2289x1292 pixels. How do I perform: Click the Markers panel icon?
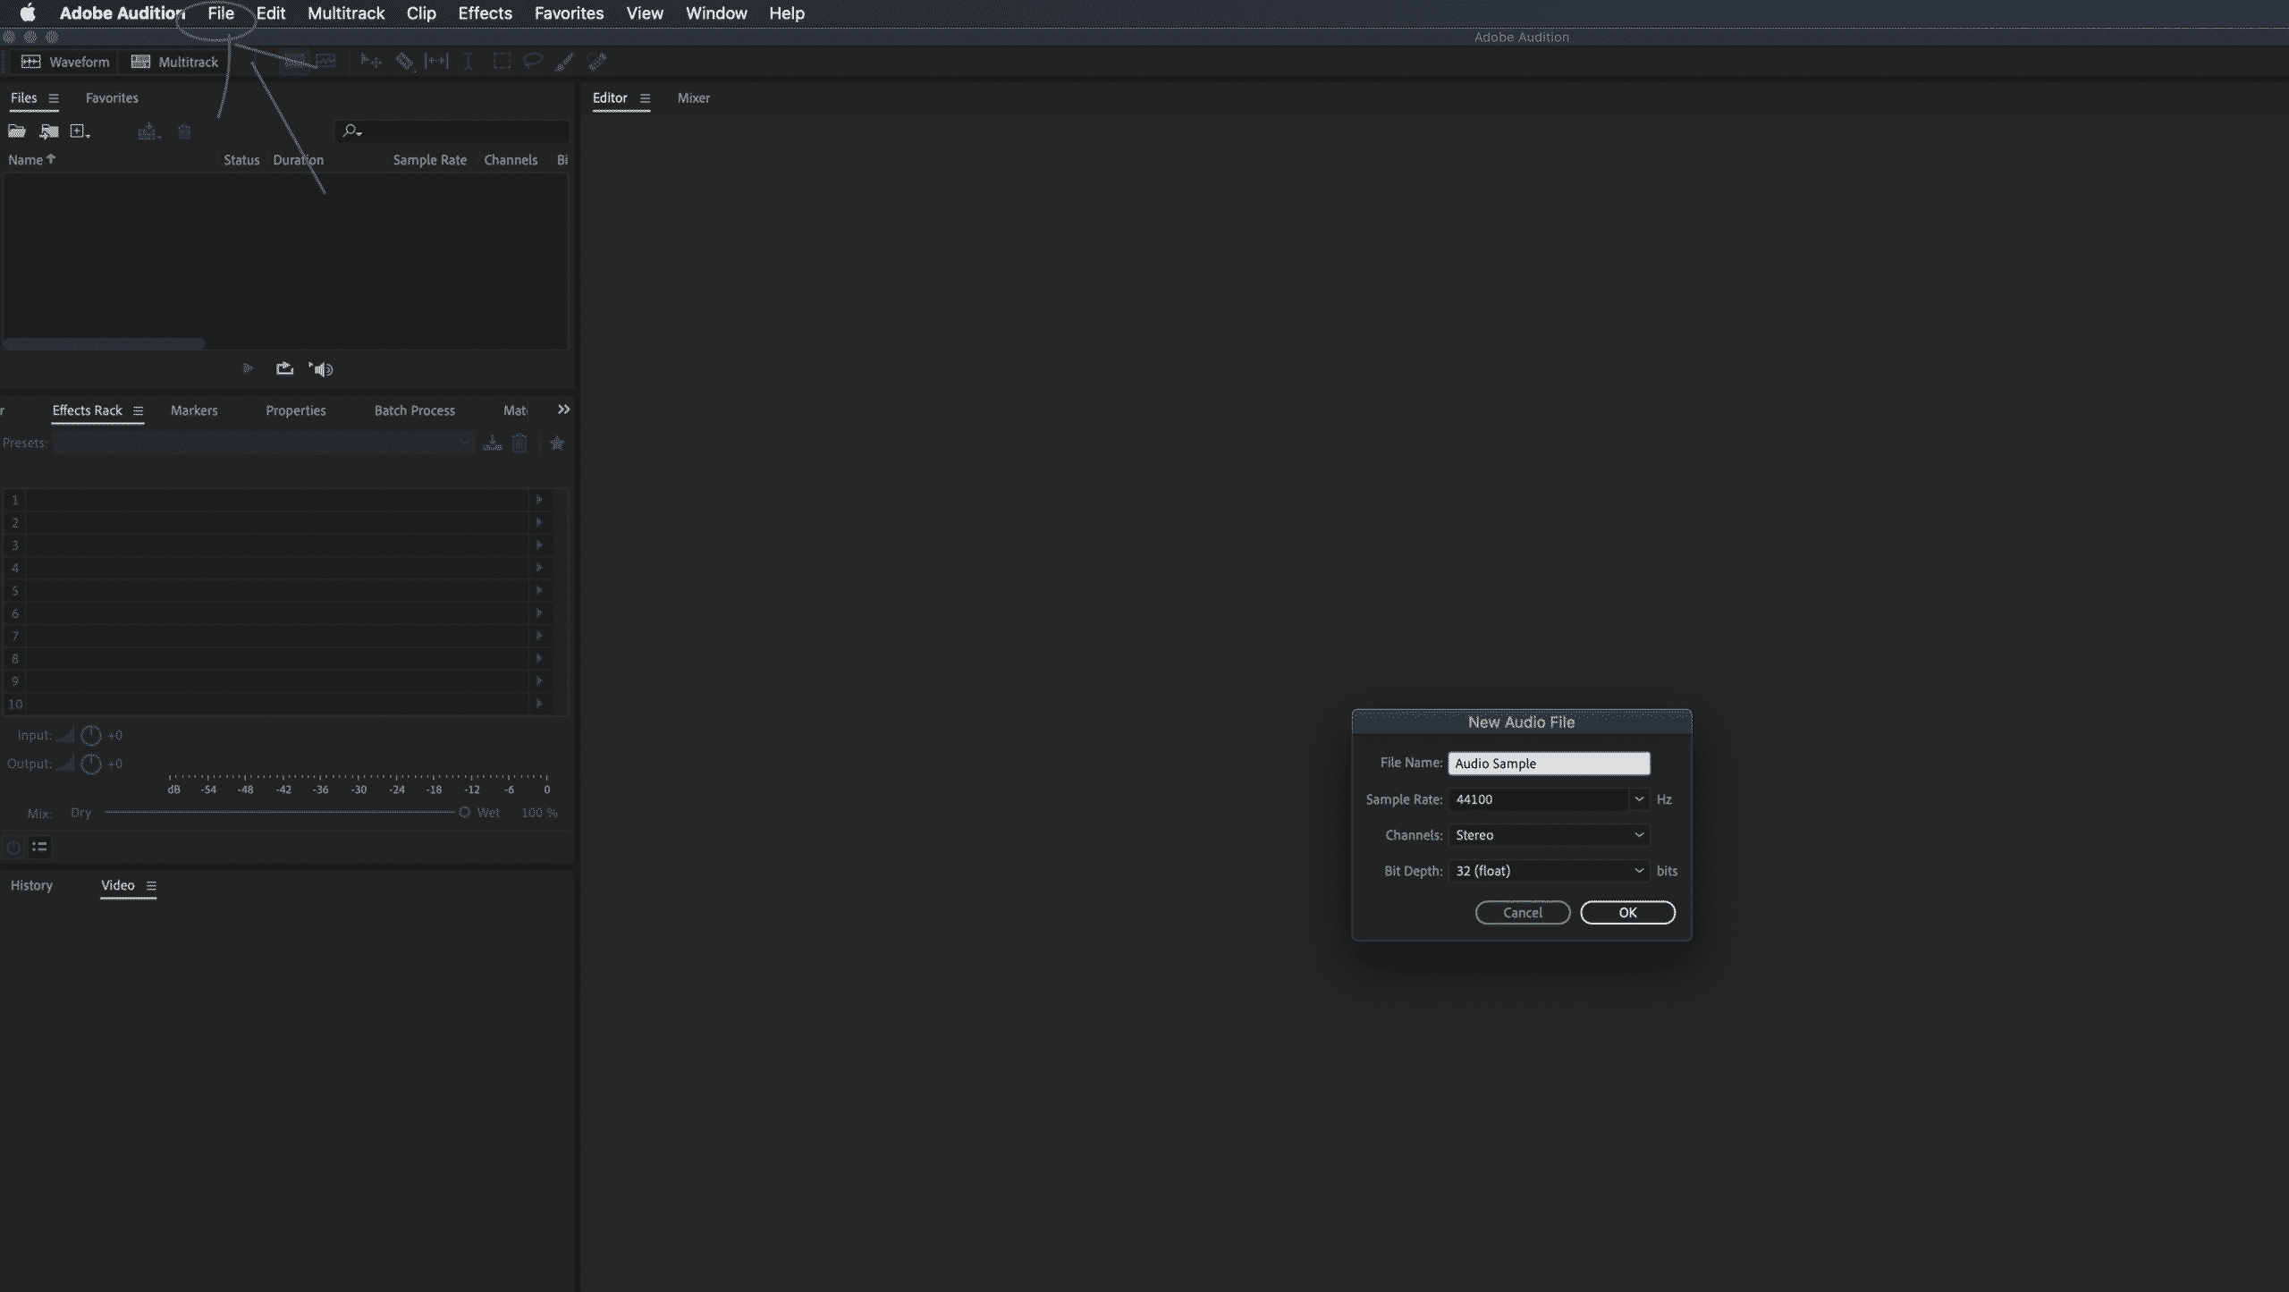[193, 410]
